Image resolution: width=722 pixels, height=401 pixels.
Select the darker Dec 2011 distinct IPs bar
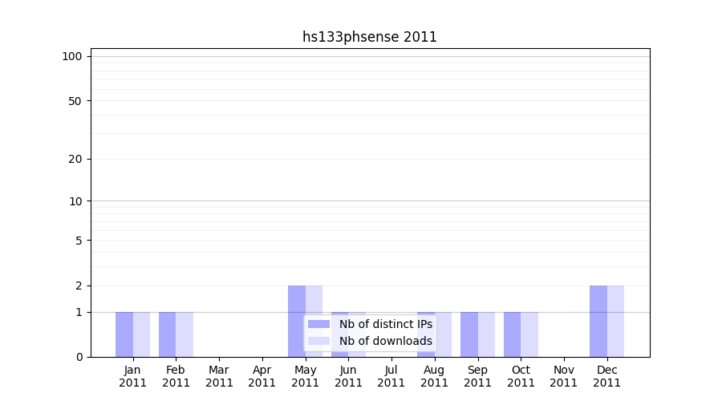598,321
